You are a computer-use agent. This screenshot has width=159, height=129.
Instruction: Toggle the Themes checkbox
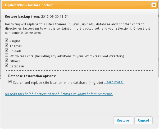[x=7, y=45]
